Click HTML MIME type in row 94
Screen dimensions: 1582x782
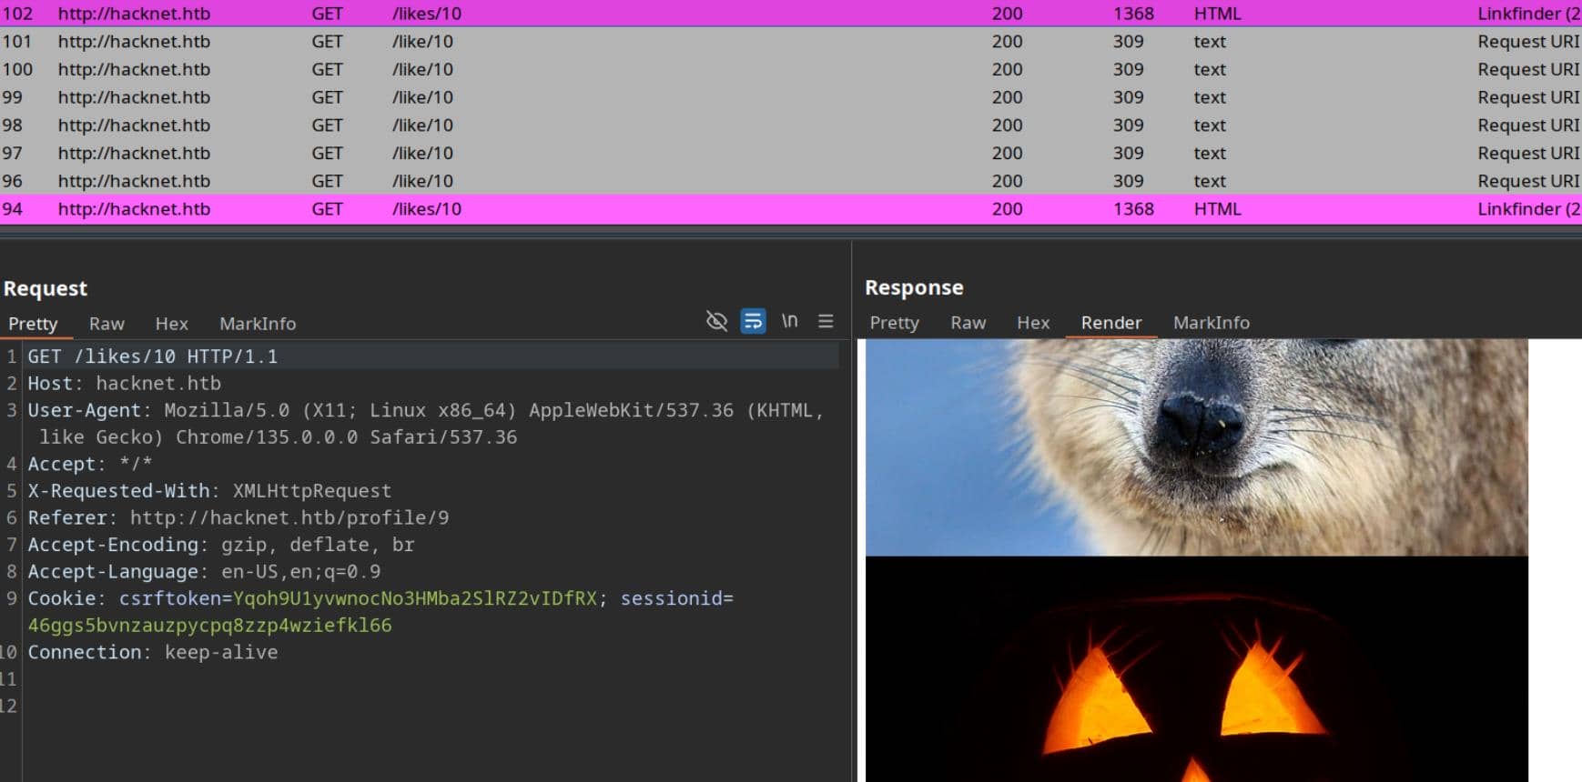(x=1217, y=209)
